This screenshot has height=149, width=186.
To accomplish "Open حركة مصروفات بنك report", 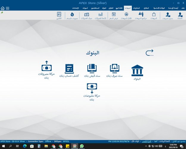I will [46, 69].
